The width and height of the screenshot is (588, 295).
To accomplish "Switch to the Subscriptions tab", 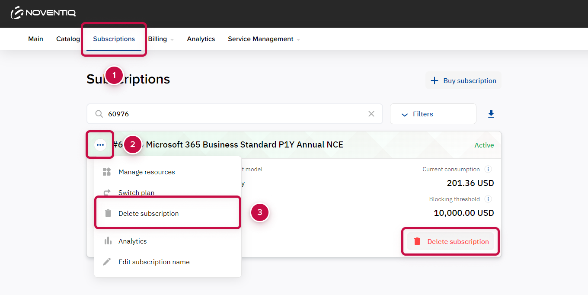I will point(114,39).
